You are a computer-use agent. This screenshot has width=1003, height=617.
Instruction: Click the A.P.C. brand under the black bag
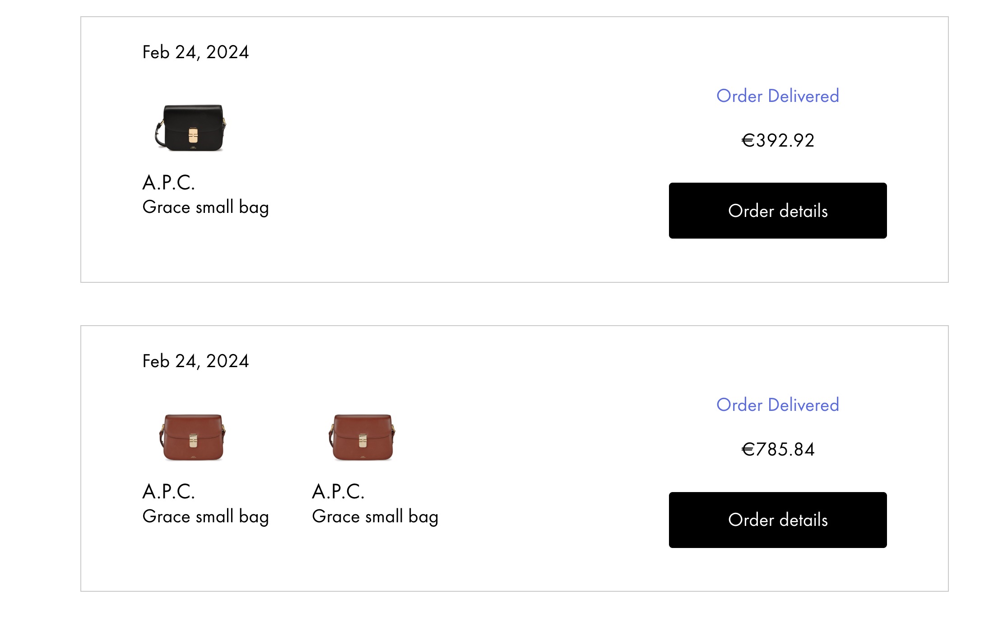tap(169, 183)
